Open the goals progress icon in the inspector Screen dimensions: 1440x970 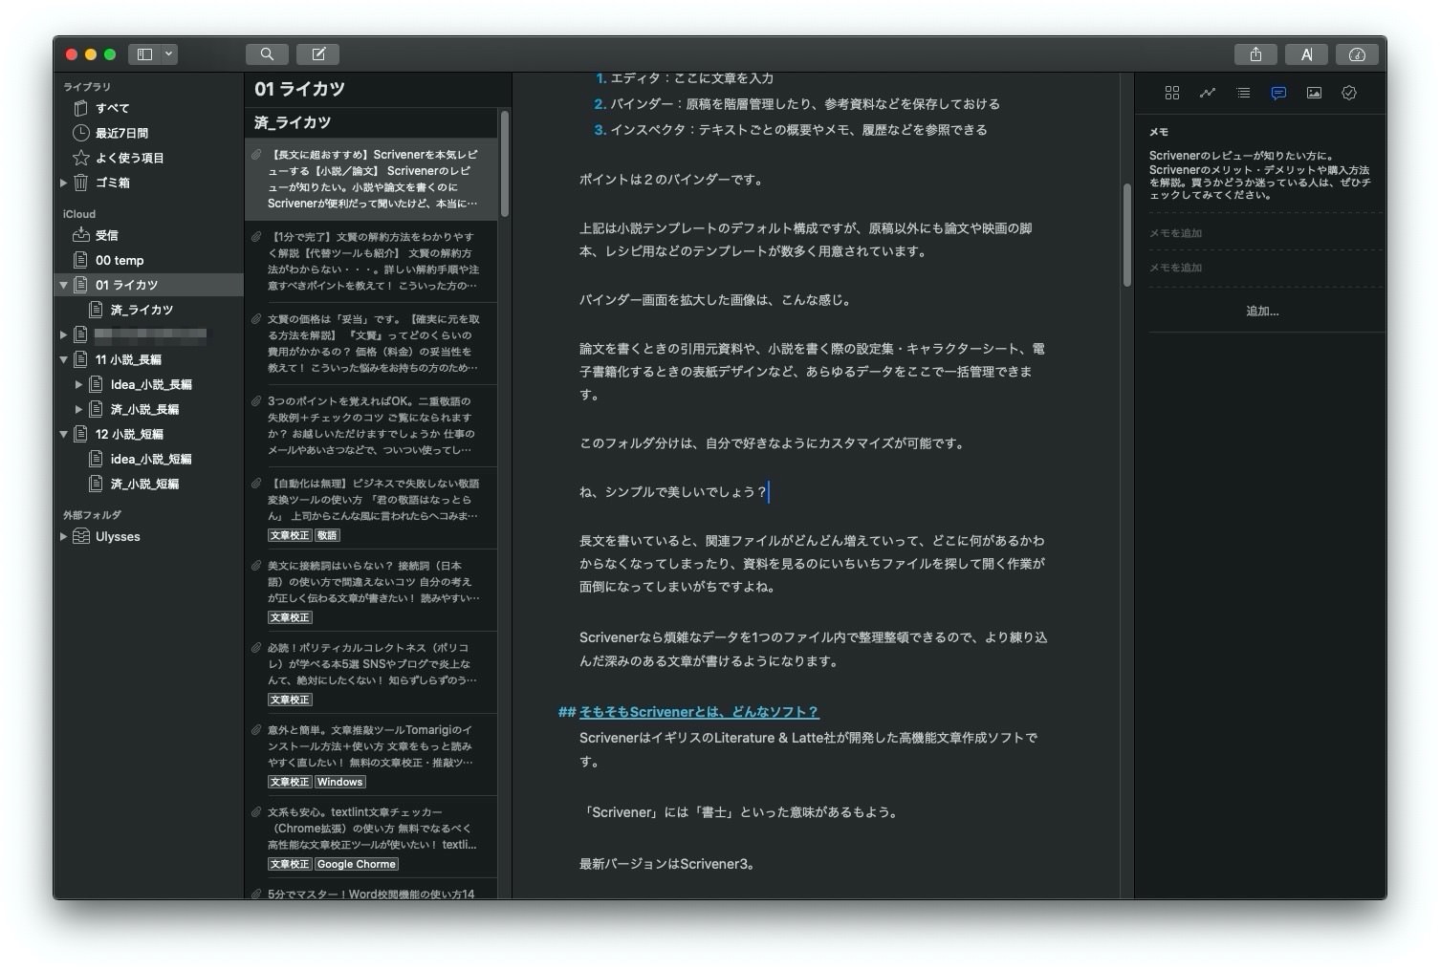[x=1208, y=93]
